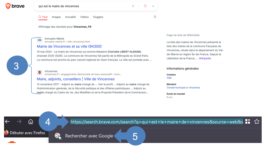The height and width of the screenshot is (147, 265).
Task: Click the checkmark icon in search box
Action: click(153, 6)
